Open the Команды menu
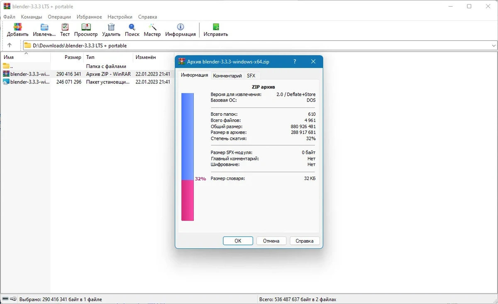The width and height of the screenshot is (498, 304). tap(32, 17)
